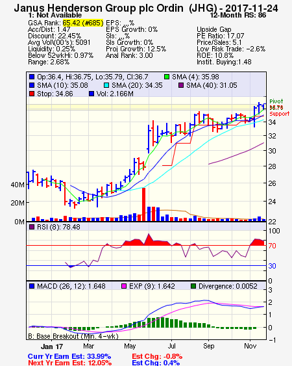Click the green Divergence legend swatch

193,286
